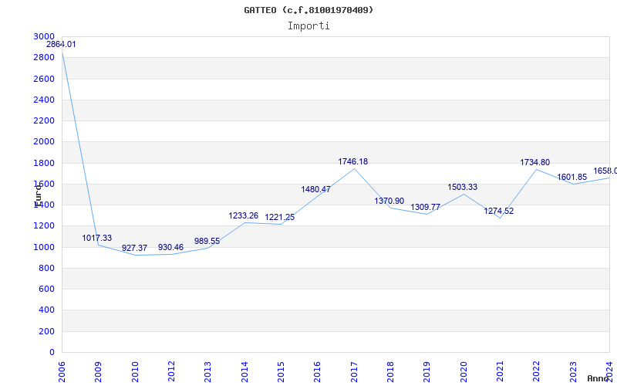The height and width of the screenshot is (386, 617).
Task: Click the Anno axis title
Action: [598, 378]
